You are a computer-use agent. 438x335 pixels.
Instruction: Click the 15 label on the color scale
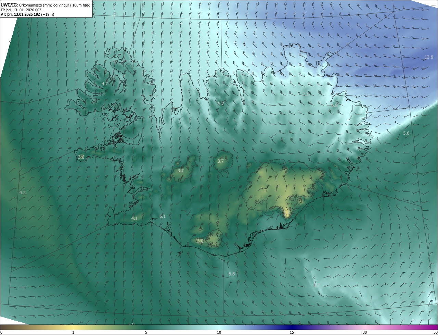pos(292,332)
